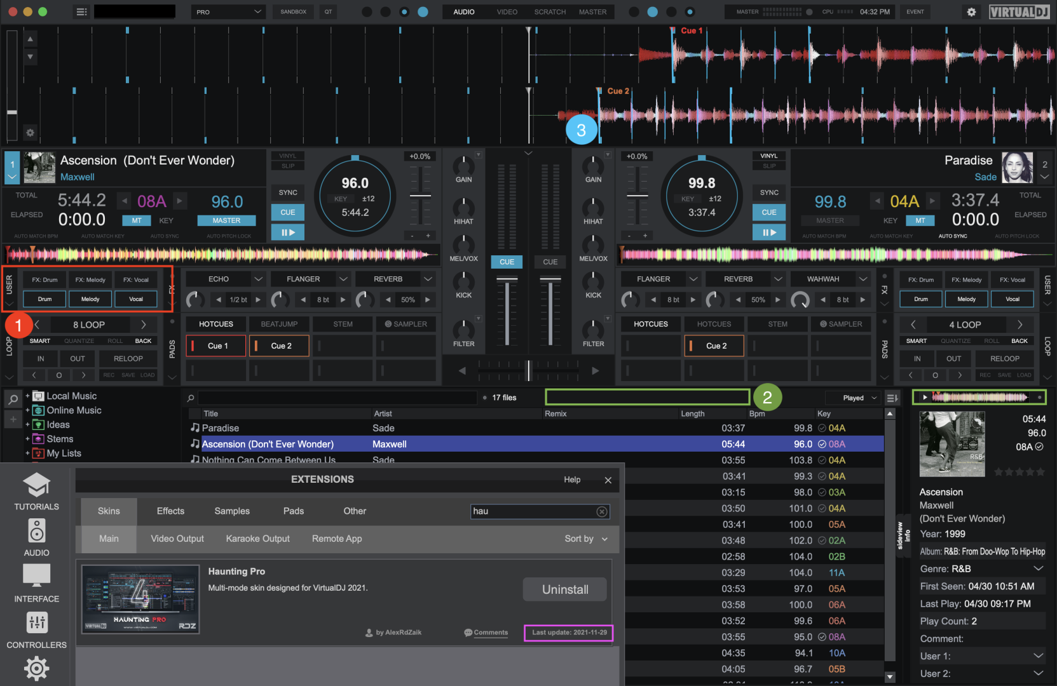Screen dimensions: 1057x686
Task: Adjust the deck 1 pitch slider
Action: click(420, 196)
